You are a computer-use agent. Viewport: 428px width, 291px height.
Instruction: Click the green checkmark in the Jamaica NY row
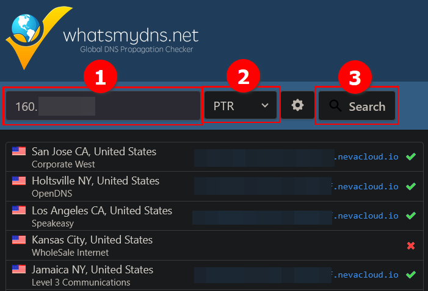pyautogui.click(x=411, y=275)
